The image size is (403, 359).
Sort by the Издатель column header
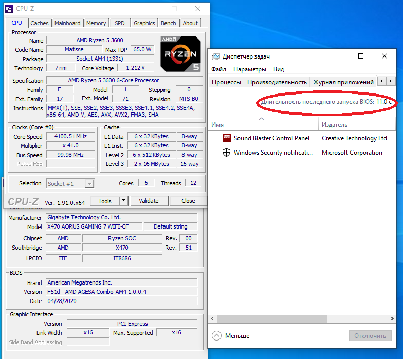(357, 125)
